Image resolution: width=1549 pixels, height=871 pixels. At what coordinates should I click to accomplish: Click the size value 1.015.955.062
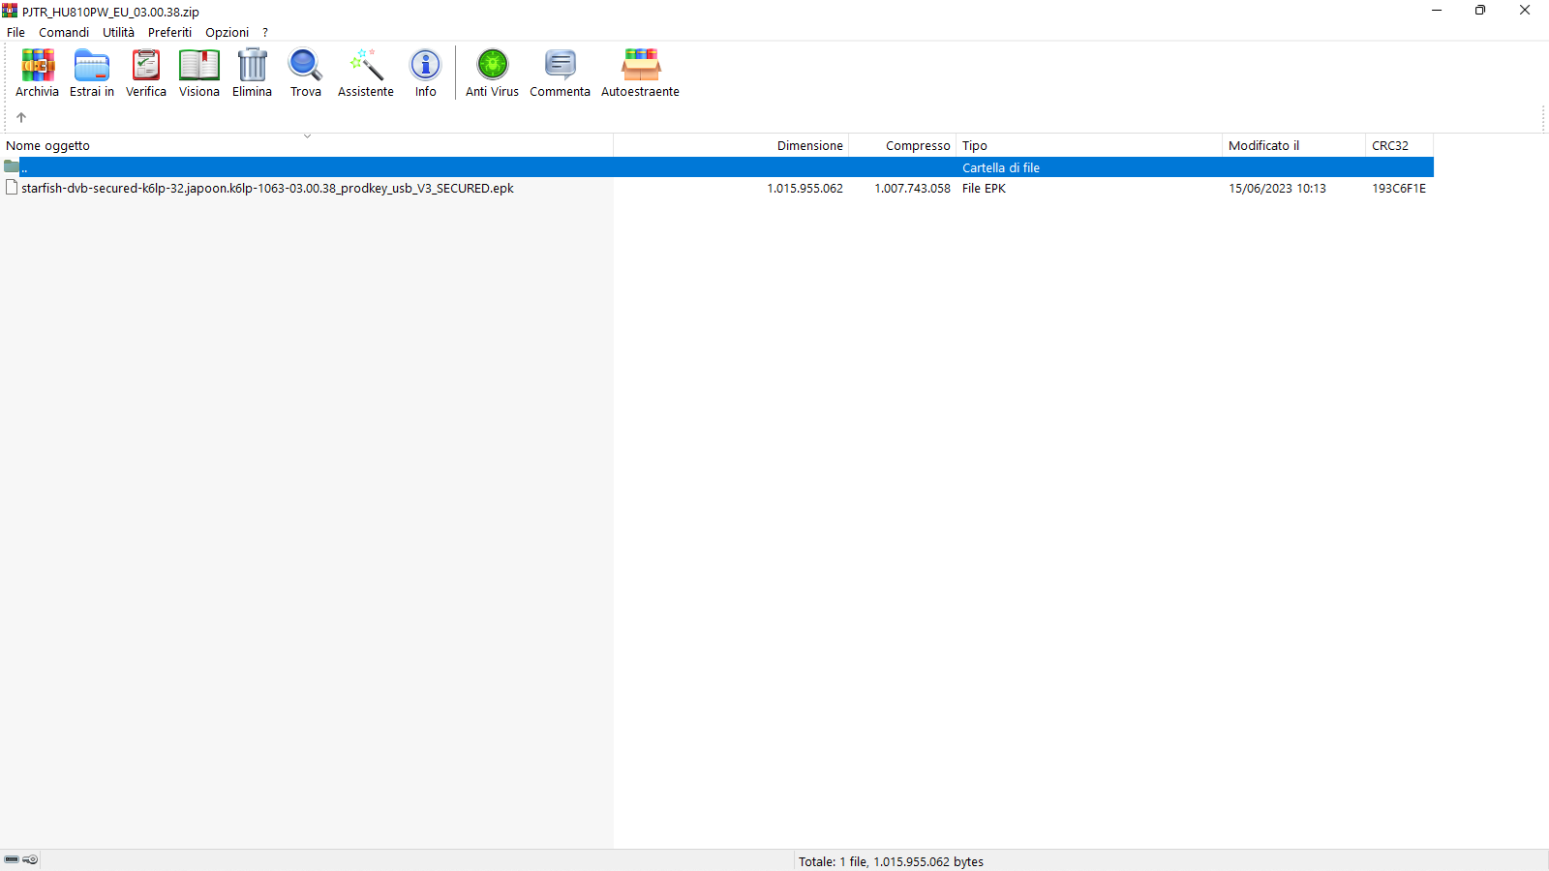[805, 188]
